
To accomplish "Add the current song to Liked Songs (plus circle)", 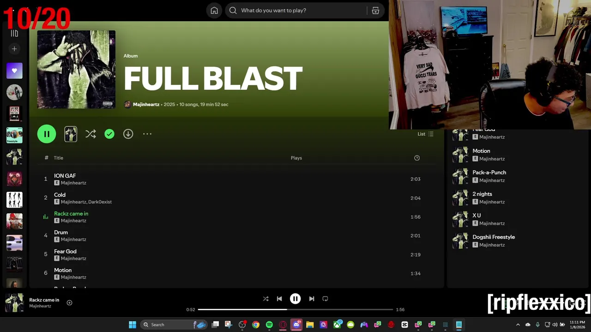I will pyautogui.click(x=69, y=303).
